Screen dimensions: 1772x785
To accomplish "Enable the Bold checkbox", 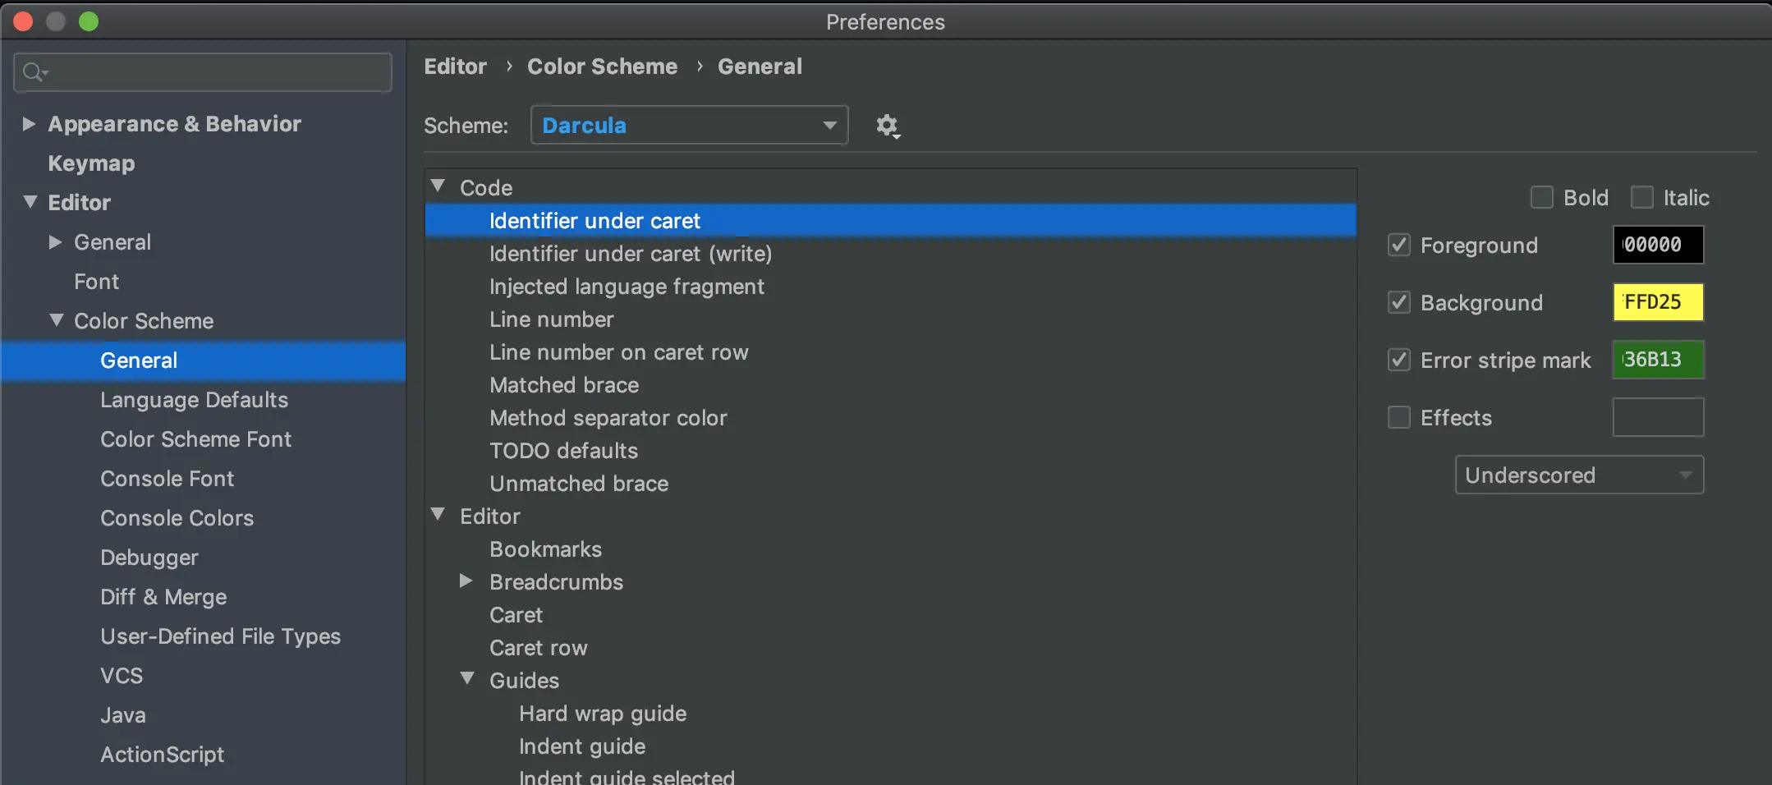I will (x=1541, y=198).
